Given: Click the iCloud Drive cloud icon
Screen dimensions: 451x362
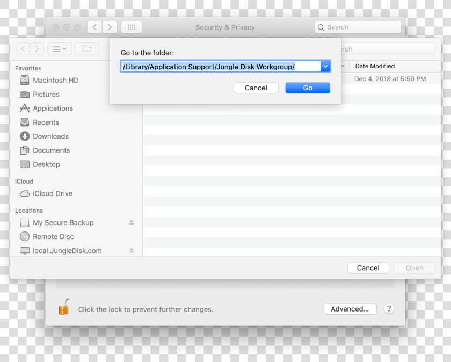Looking at the screenshot, I should (x=25, y=193).
